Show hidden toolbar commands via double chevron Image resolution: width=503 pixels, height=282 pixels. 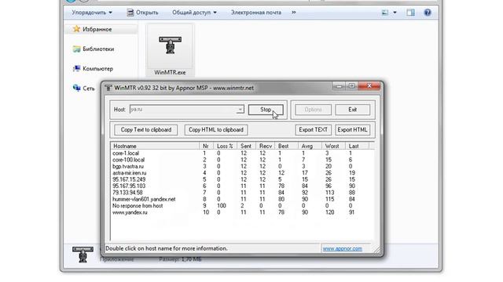click(293, 13)
